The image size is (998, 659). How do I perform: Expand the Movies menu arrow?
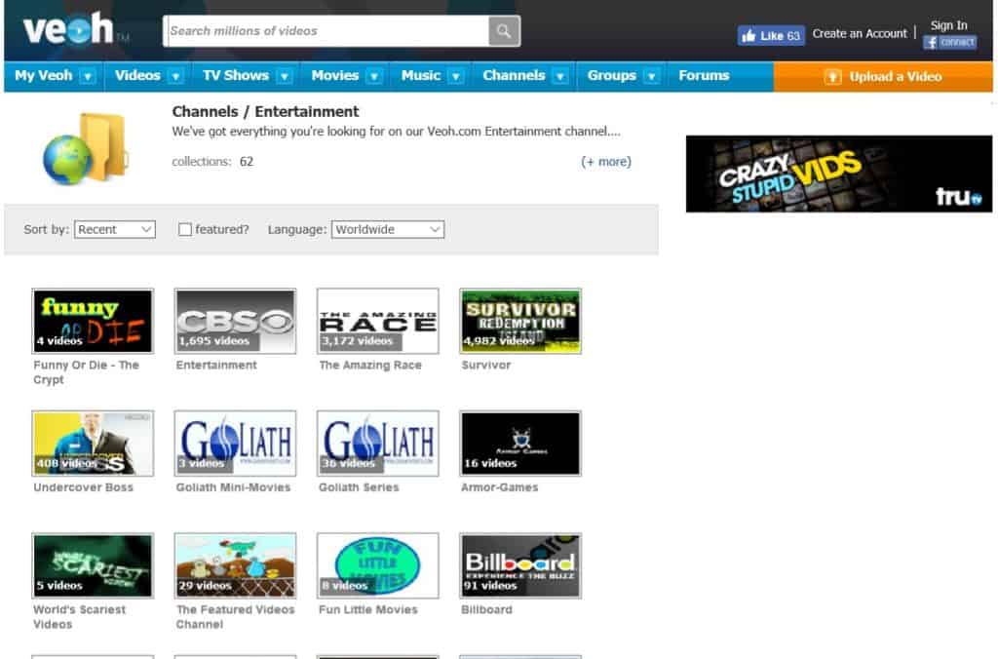click(x=374, y=76)
